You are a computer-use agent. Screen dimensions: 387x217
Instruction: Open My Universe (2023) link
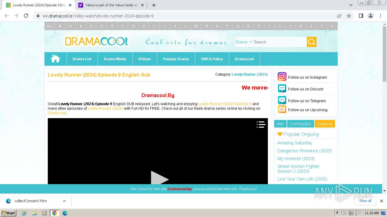(296, 159)
